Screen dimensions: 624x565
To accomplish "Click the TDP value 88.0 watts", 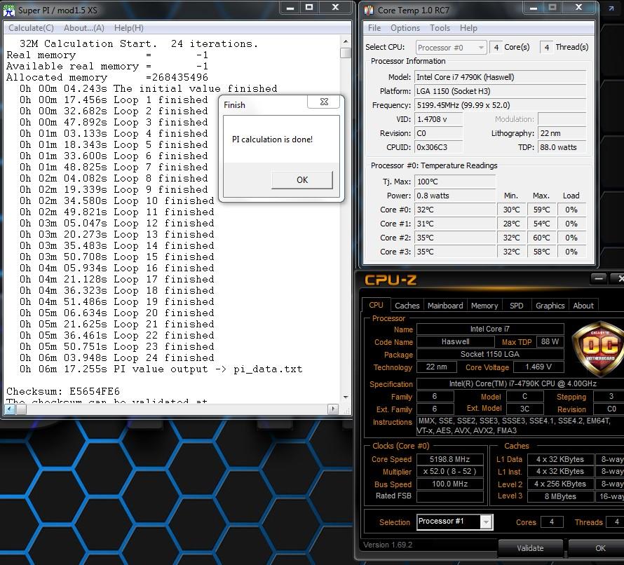I will (562, 147).
